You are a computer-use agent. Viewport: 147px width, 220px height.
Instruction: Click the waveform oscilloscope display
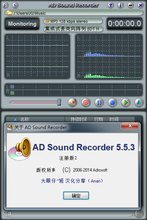[37, 57]
